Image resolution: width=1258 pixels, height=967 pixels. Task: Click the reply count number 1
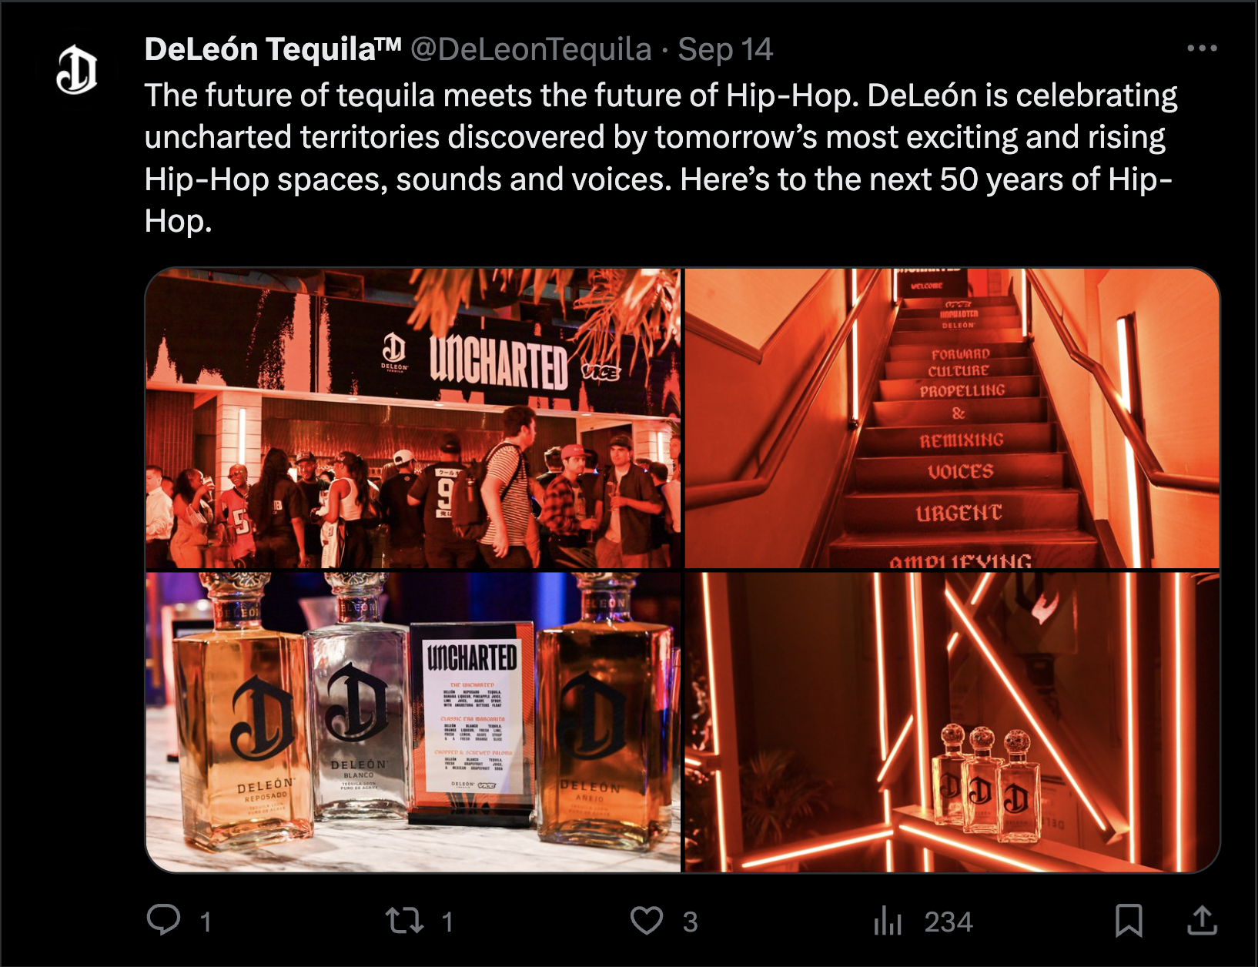[206, 922]
